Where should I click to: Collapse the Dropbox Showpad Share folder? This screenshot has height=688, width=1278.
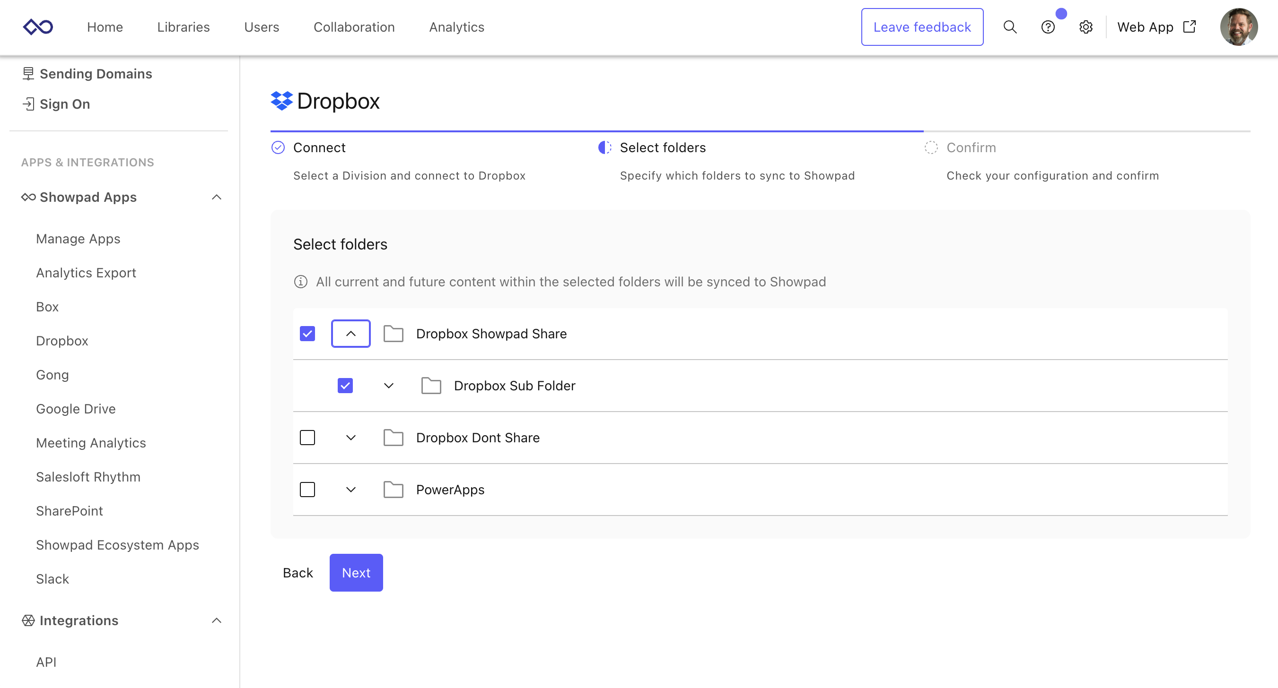351,334
